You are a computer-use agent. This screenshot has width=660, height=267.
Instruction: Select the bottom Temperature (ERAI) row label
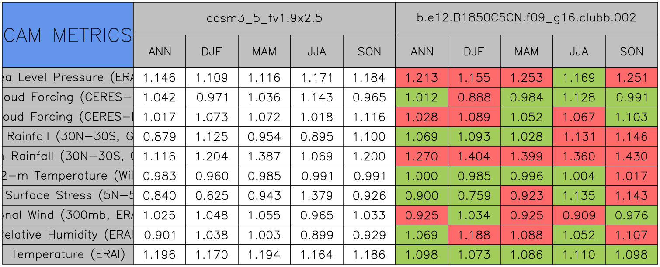click(x=67, y=254)
